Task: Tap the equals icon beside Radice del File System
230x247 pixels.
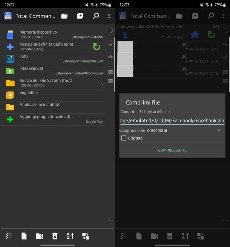Action: click(111, 81)
